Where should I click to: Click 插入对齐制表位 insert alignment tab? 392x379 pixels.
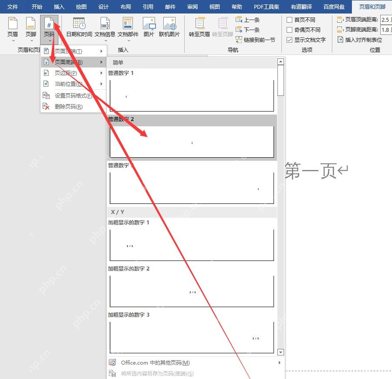pyautogui.click(x=360, y=40)
